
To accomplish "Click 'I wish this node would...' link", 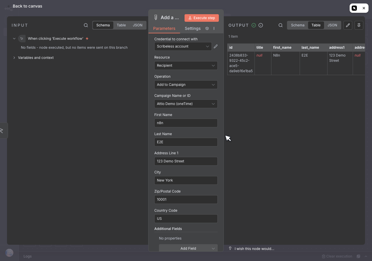I will [x=254, y=249].
